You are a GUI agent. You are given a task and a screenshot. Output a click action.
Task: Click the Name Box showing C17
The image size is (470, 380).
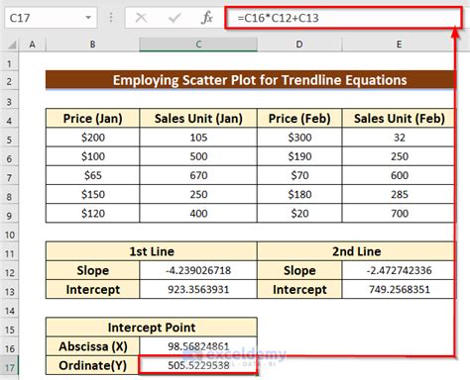pyautogui.click(x=51, y=18)
